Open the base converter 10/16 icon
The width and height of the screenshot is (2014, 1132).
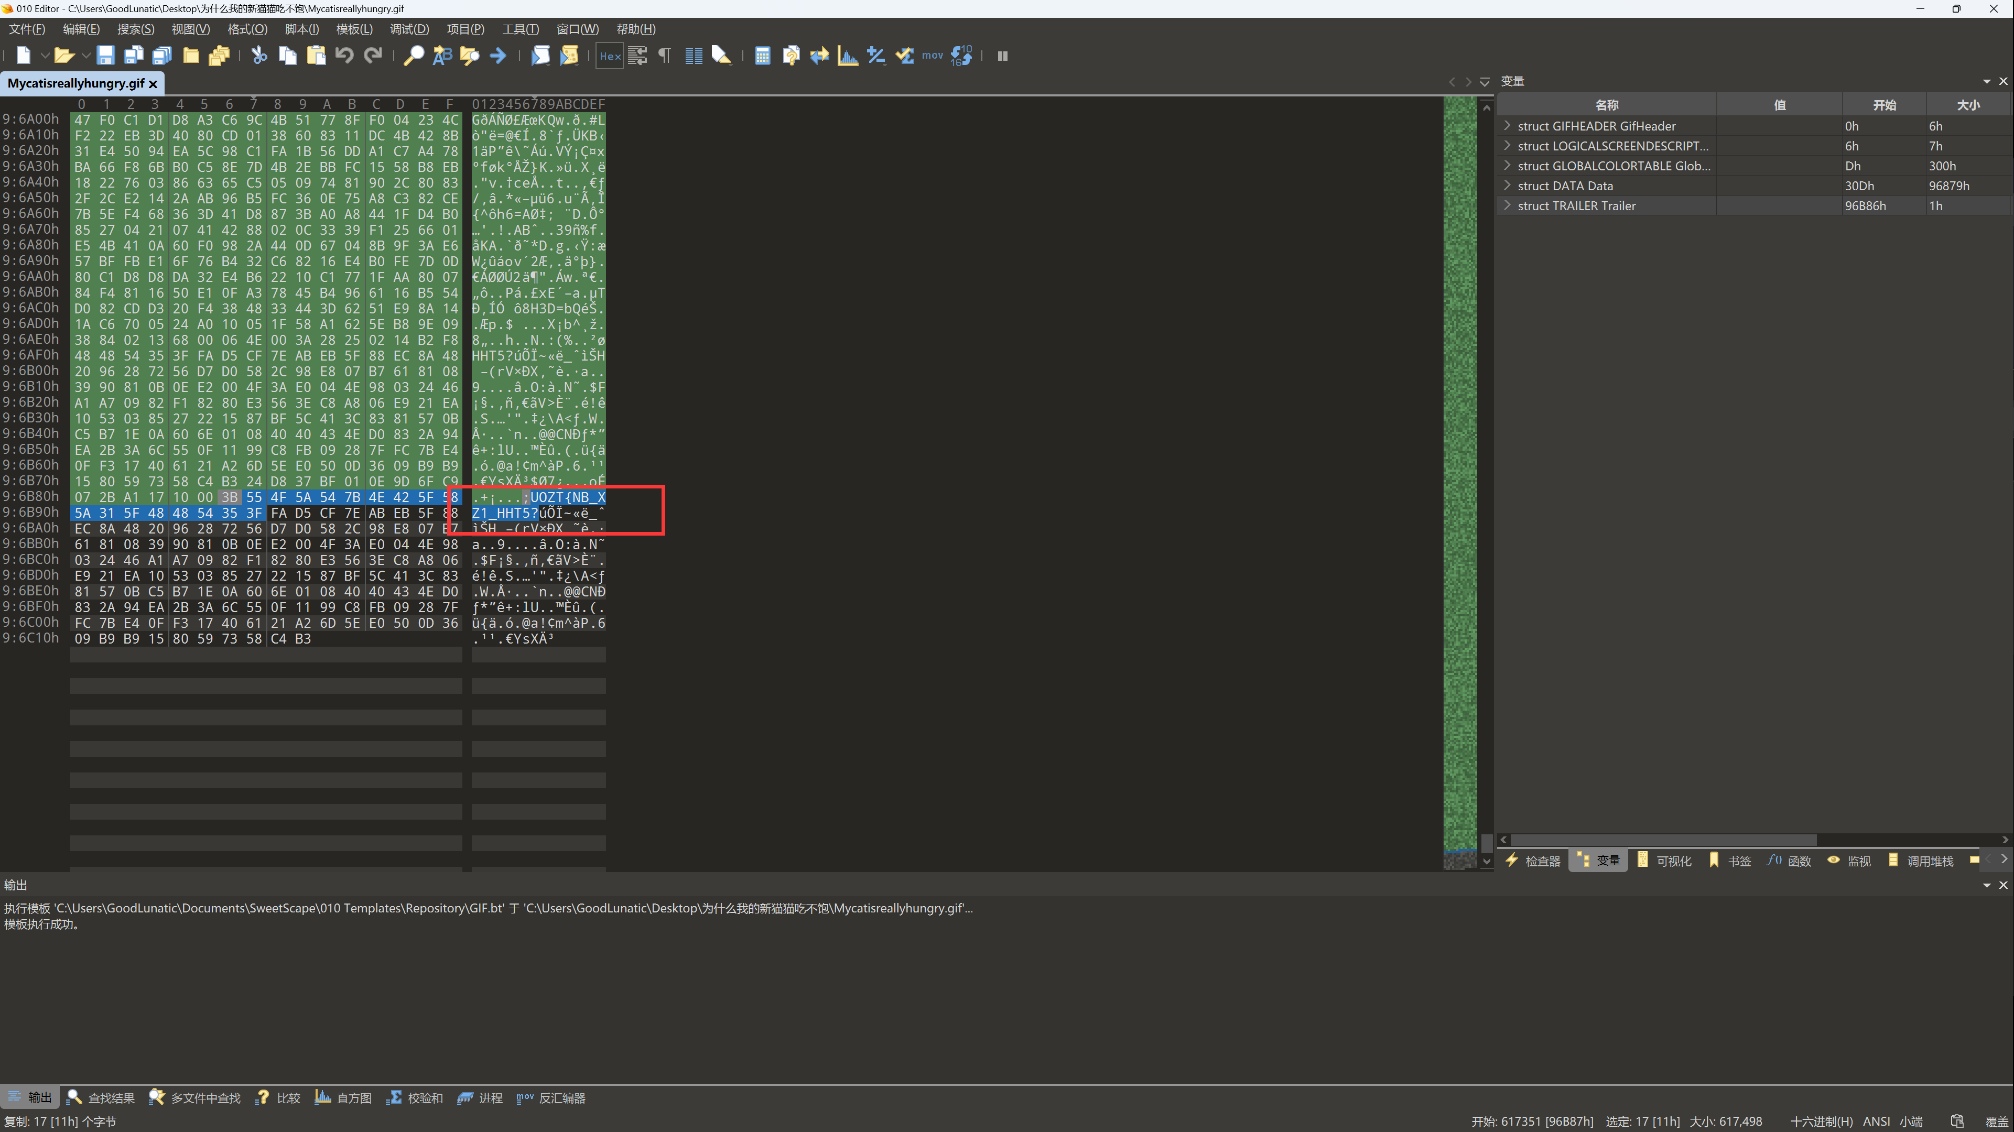[961, 56]
